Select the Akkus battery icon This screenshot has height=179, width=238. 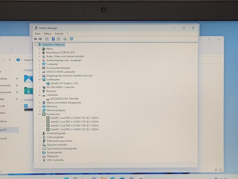(x=44, y=49)
